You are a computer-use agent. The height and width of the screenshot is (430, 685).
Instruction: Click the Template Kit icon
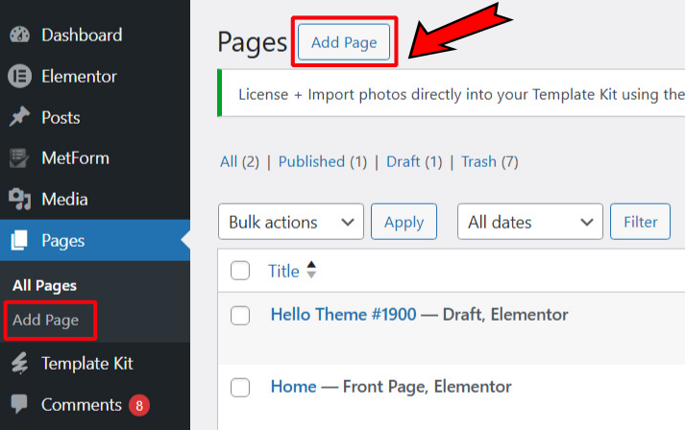(19, 364)
